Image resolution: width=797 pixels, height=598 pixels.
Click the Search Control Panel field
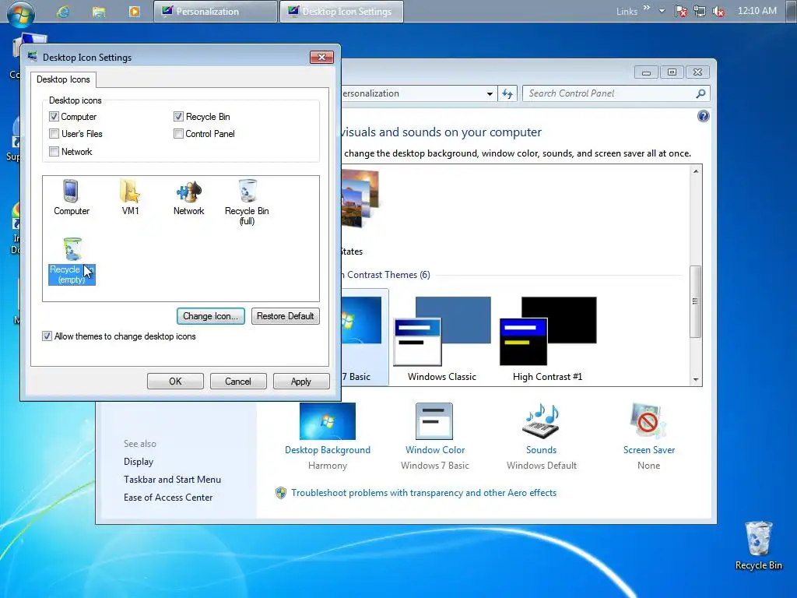616,93
